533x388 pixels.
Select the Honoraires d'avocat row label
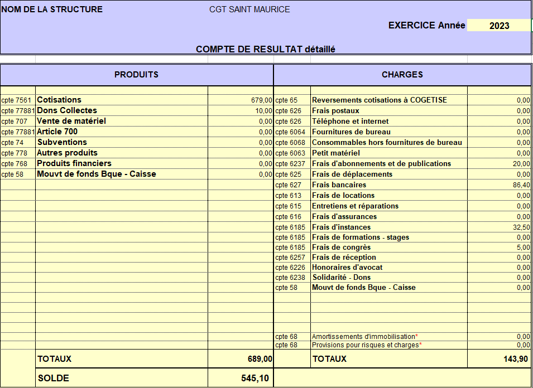pyautogui.click(x=347, y=268)
